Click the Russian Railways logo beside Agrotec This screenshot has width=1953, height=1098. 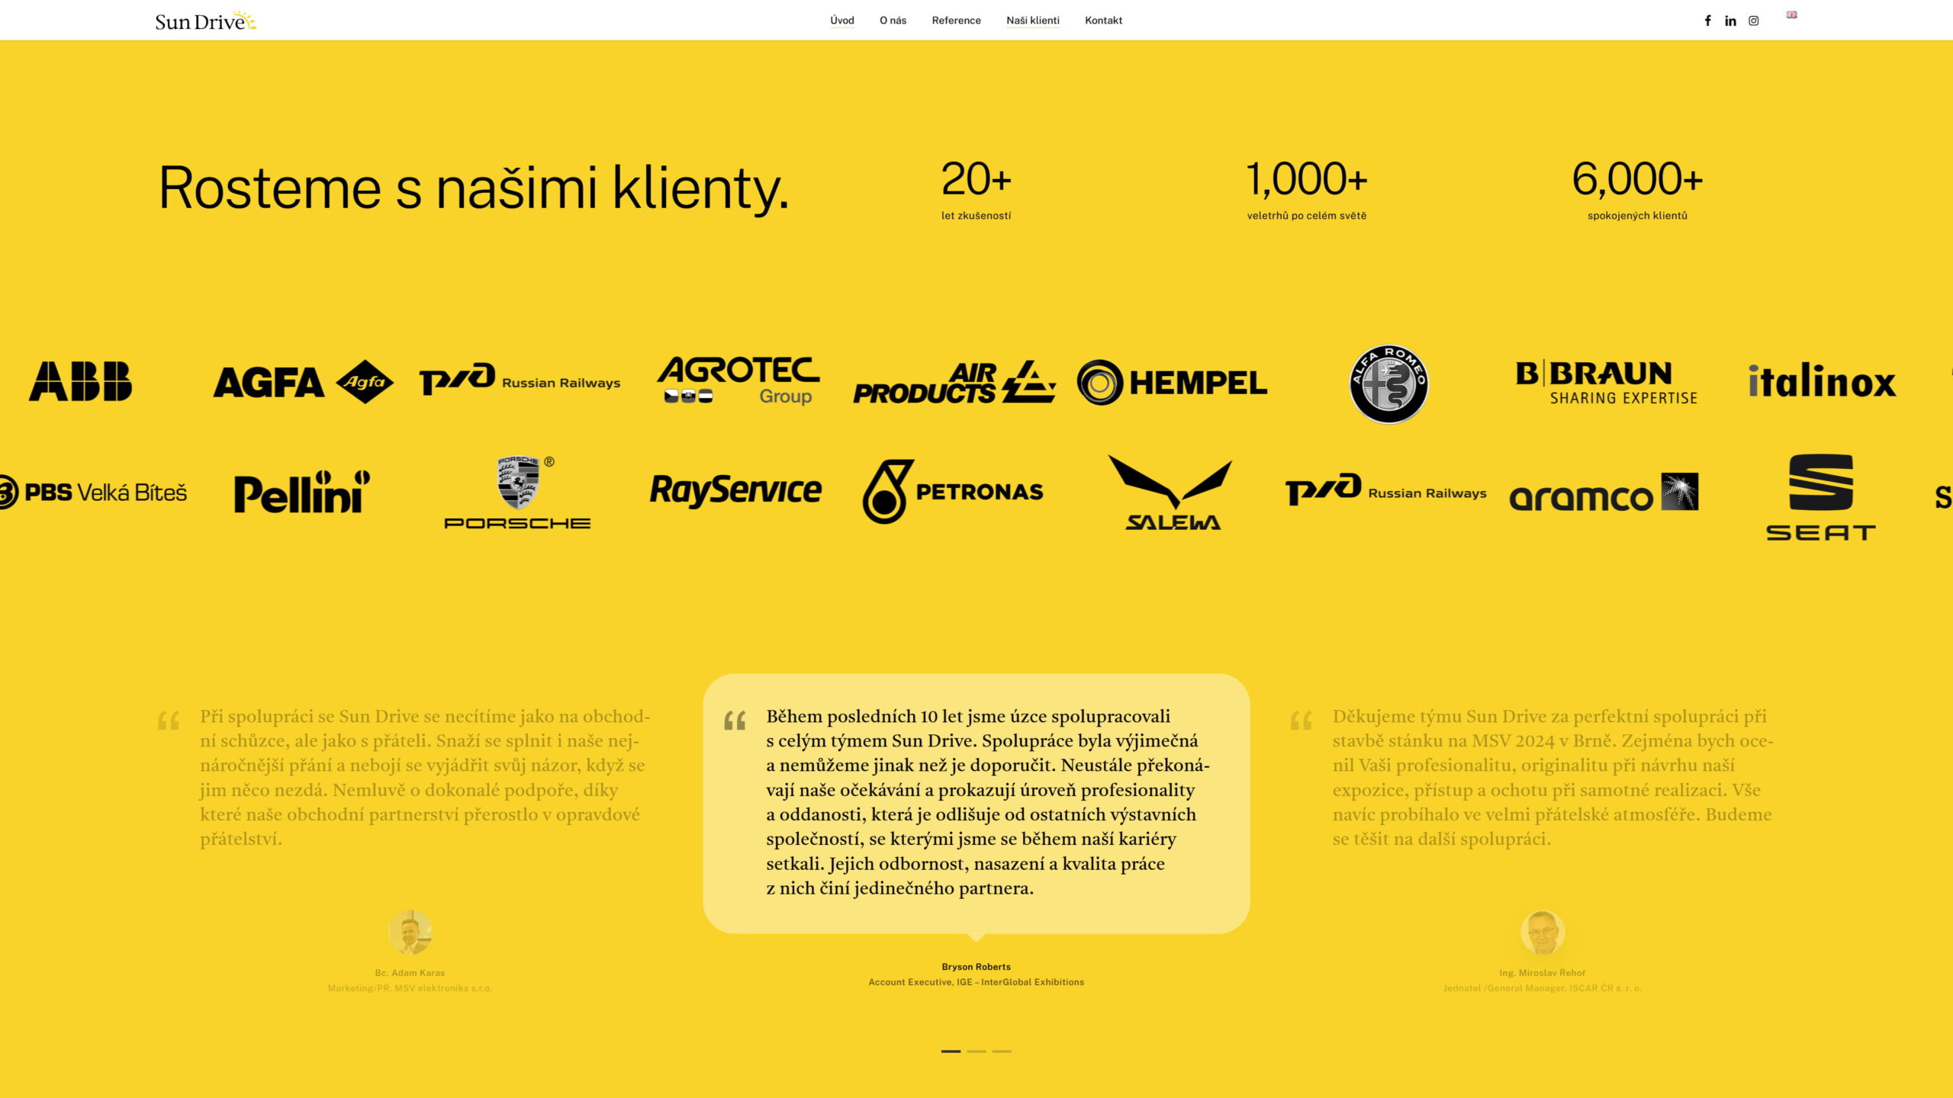point(520,380)
